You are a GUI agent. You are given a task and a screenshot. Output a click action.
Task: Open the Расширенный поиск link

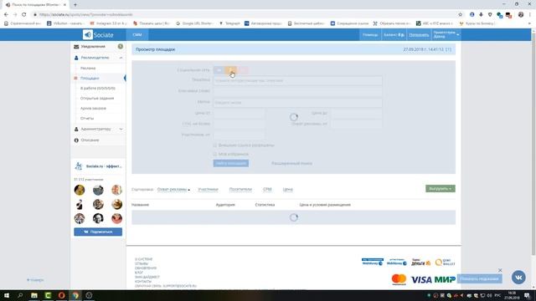pyautogui.click(x=291, y=164)
